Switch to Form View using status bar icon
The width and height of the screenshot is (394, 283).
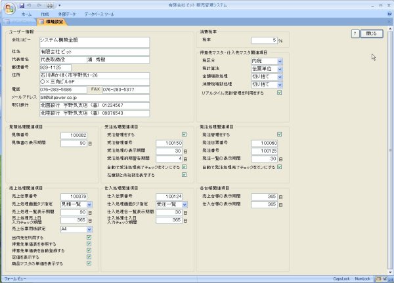coord(379,278)
